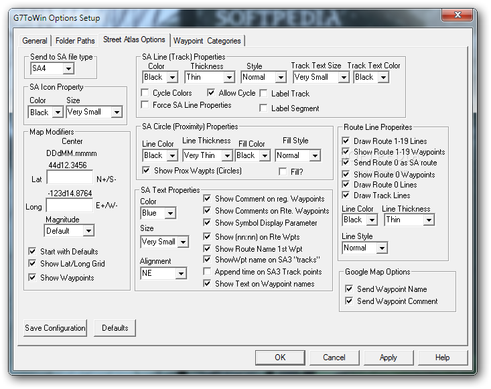Open Route Line Style dropdown
Image resolution: width=491 pixels, height=389 pixels.
(365, 248)
